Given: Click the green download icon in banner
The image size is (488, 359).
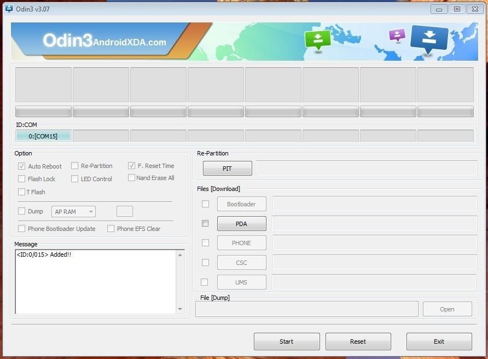Looking at the screenshot, I should tap(317, 40).
